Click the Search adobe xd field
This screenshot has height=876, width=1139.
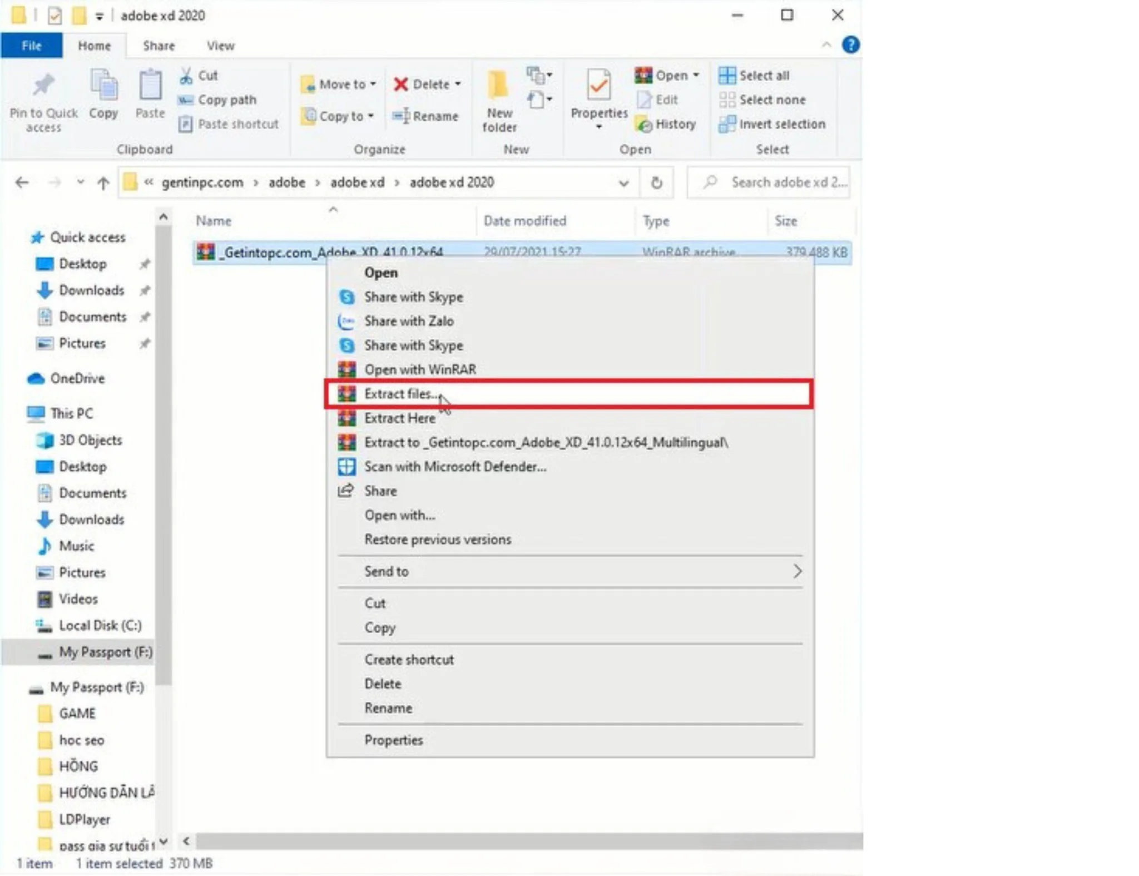coord(769,182)
